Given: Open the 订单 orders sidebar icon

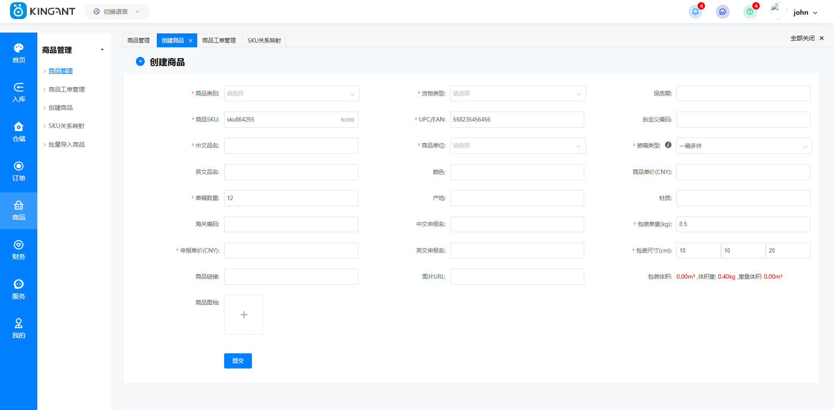Looking at the screenshot, I should [x=19, y=171].
